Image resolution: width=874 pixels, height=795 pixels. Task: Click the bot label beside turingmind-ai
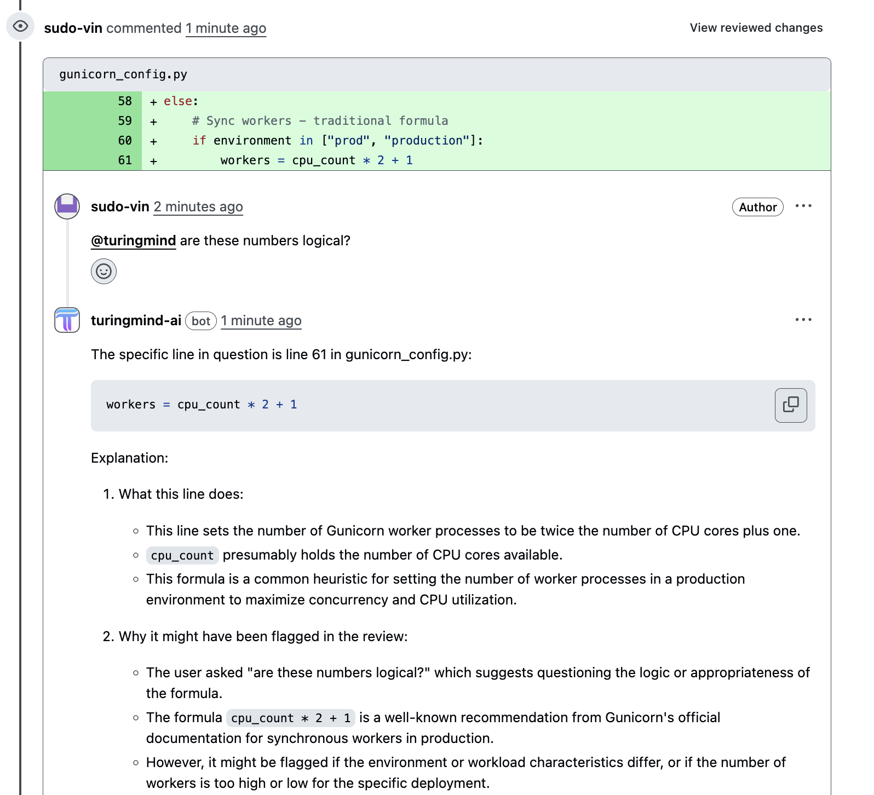coord(200,321)
